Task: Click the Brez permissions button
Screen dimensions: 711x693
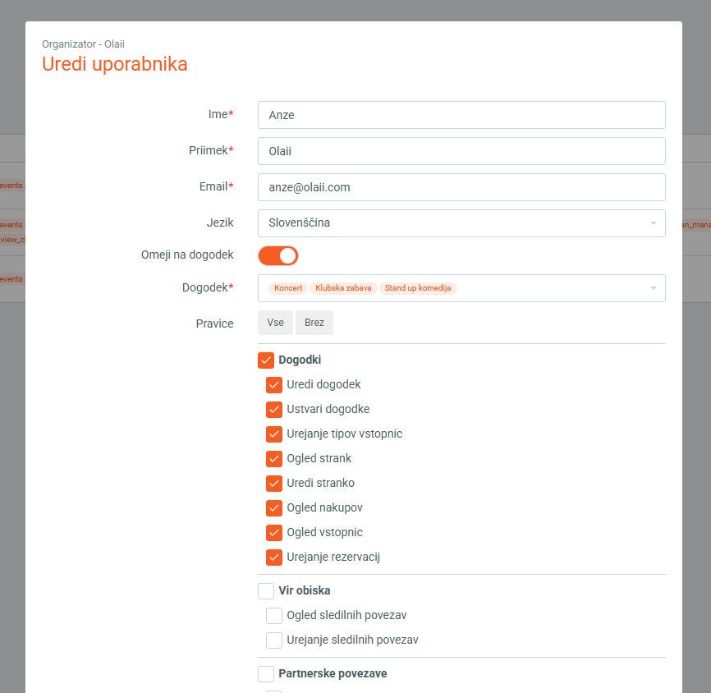Action: click(x=314, y=323)
